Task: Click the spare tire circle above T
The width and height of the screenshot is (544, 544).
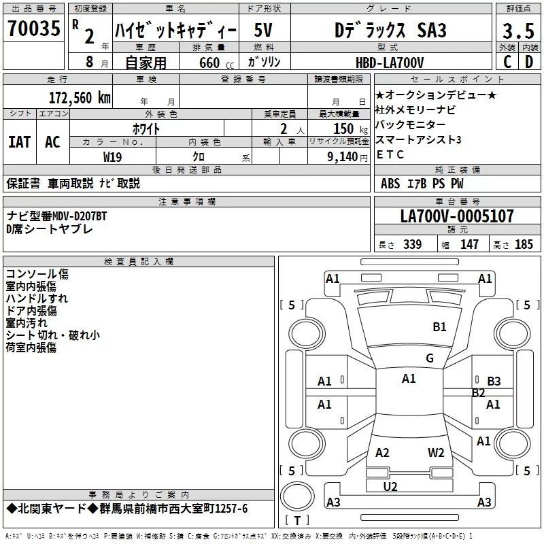Action: click(297, 496)
